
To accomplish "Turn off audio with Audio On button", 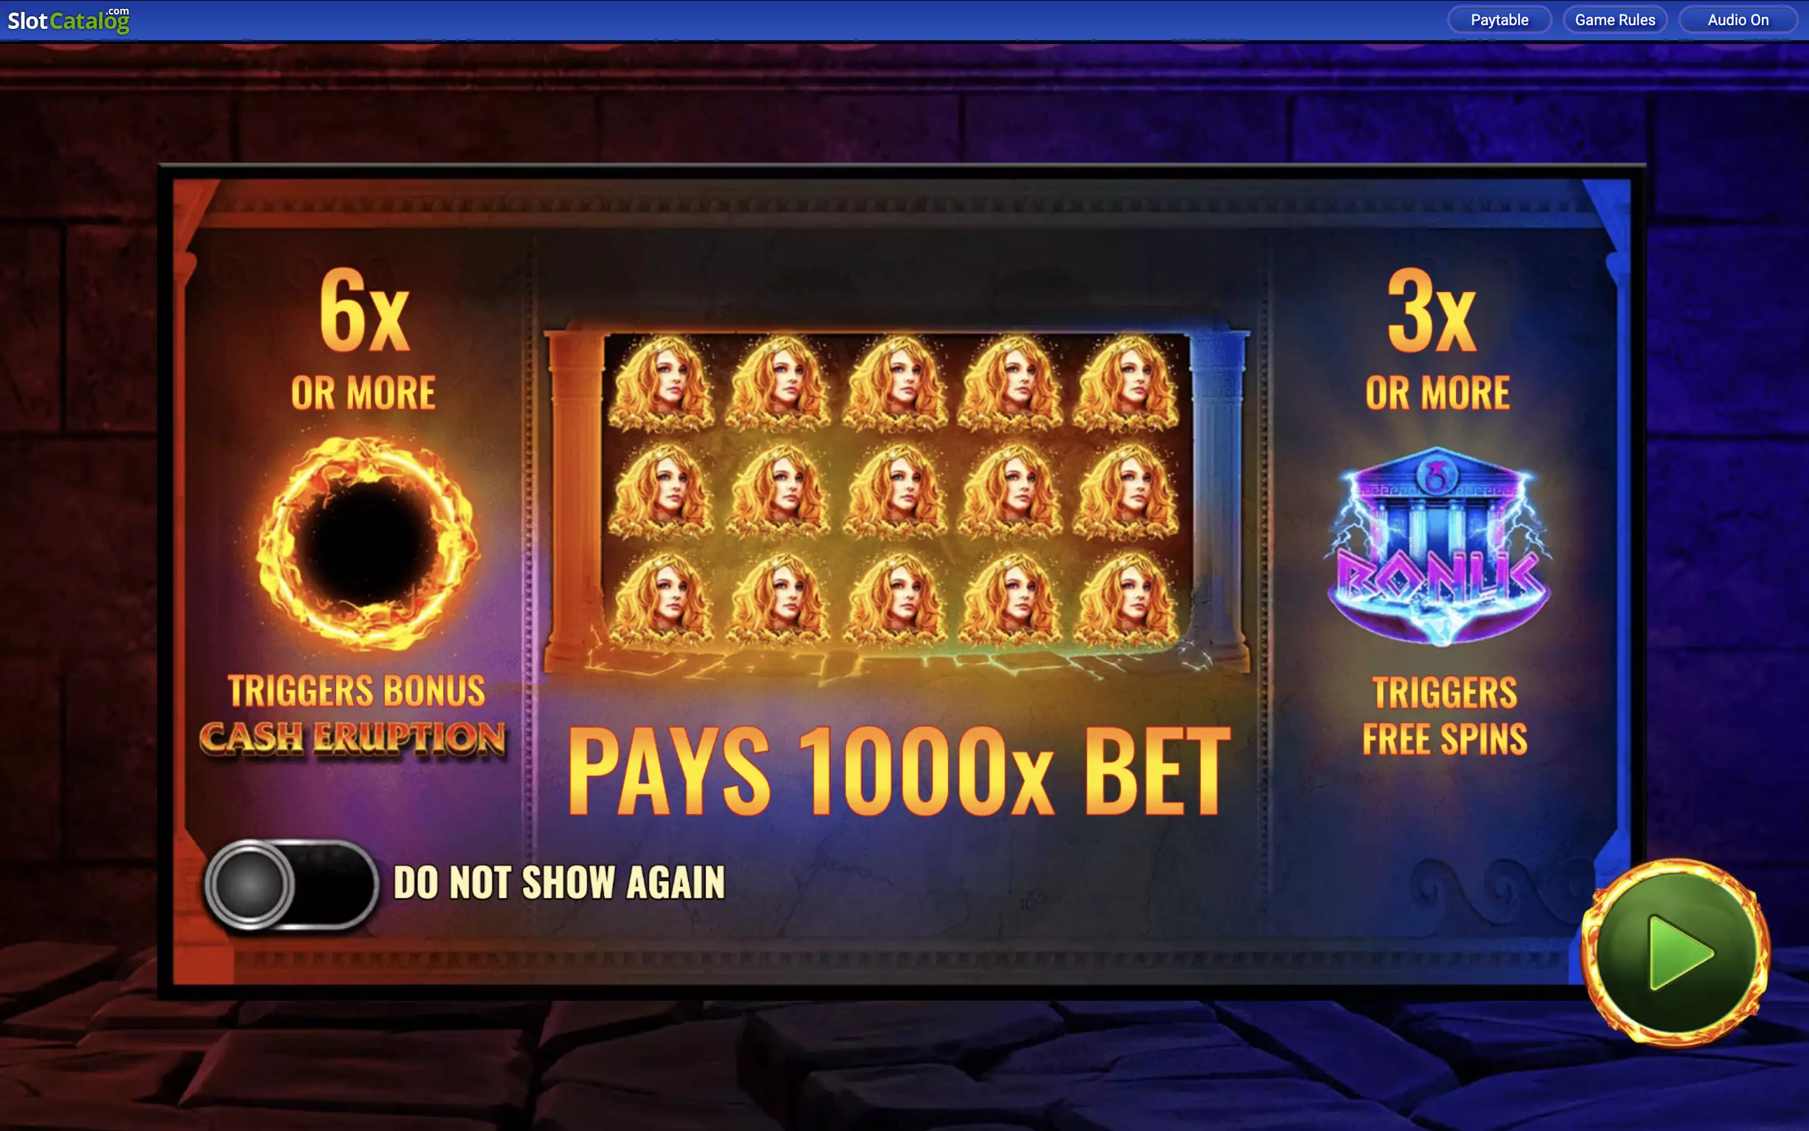I will (x=1737, y=20).
